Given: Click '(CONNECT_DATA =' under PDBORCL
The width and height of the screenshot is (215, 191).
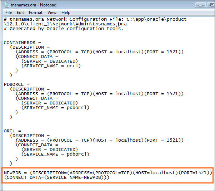Looking at the screenshot, I should (37, 98).
